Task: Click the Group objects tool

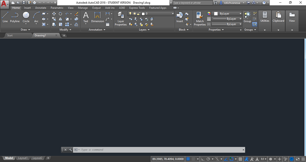Action: 247,17
